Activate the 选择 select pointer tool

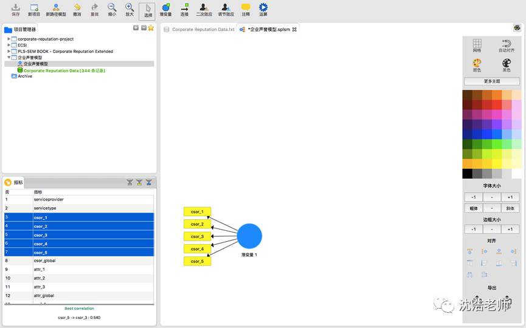[x=147, y=11]
